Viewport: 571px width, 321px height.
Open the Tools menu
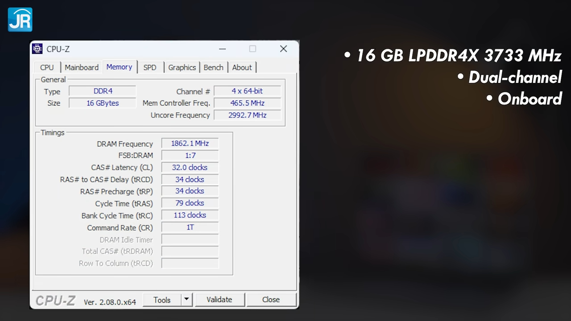click(x=162, y=300)
